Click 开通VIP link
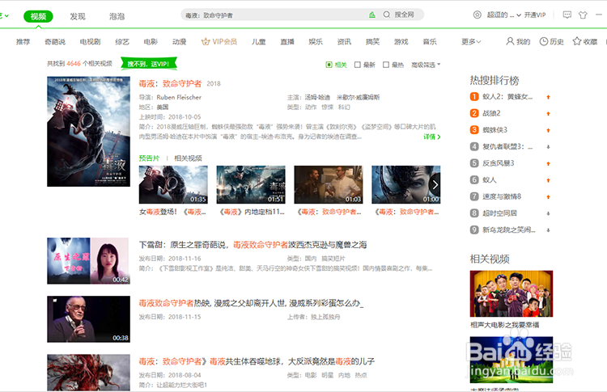 [535, 15]
